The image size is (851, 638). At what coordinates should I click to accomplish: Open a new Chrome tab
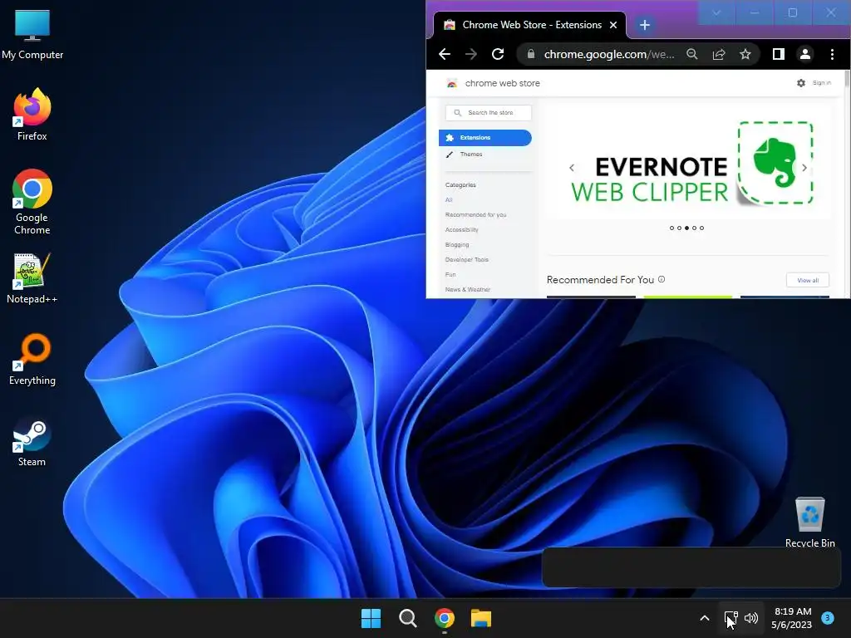[x=644, y=25]
